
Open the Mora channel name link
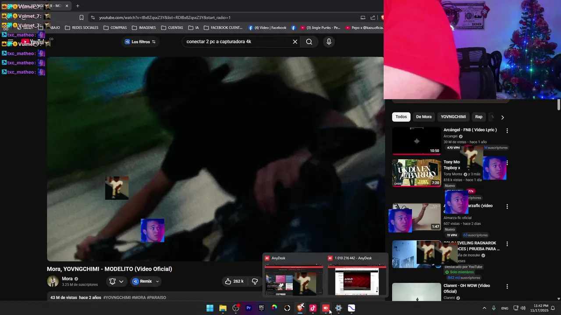pos(67,279)
